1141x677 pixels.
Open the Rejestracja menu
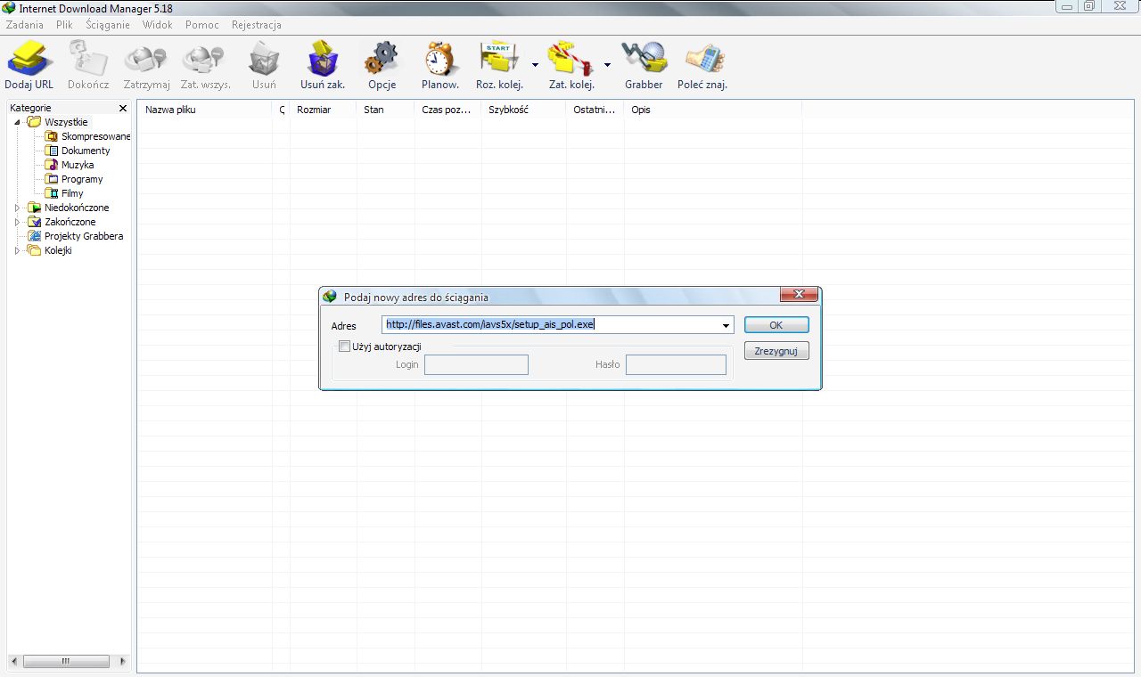point(257,25)
